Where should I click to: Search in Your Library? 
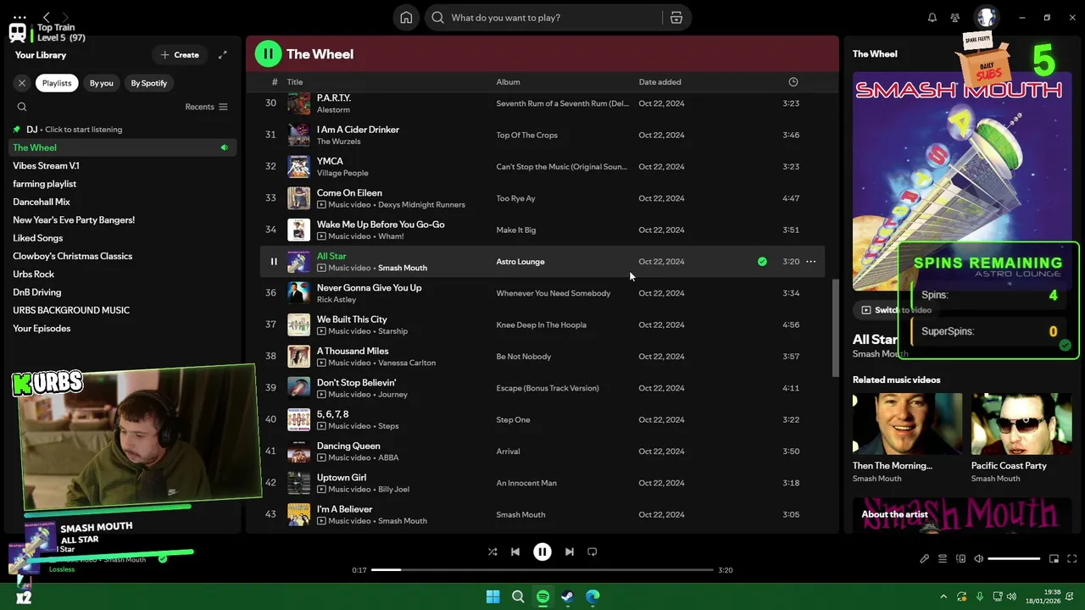point(22,107)
